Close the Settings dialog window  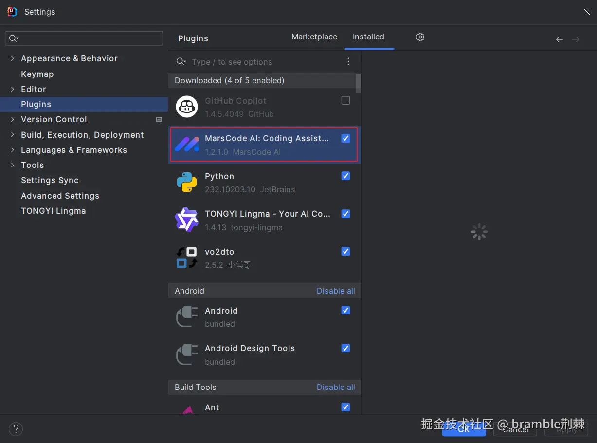coord(587,12)
